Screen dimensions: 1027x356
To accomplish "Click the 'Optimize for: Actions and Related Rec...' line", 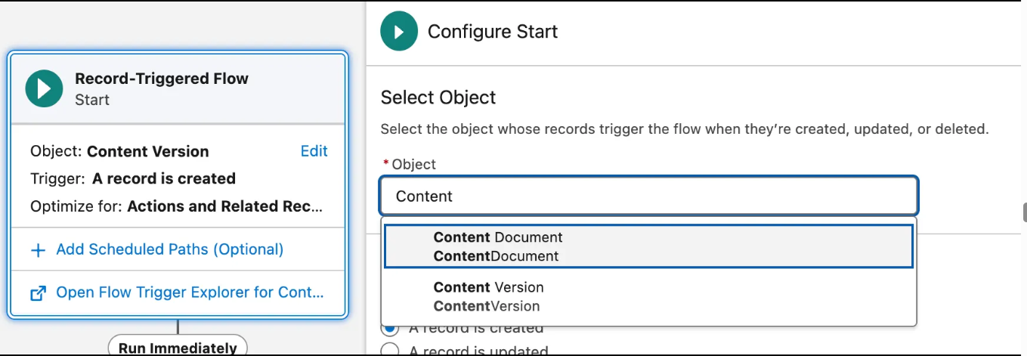I will click(x=177, y=206).
